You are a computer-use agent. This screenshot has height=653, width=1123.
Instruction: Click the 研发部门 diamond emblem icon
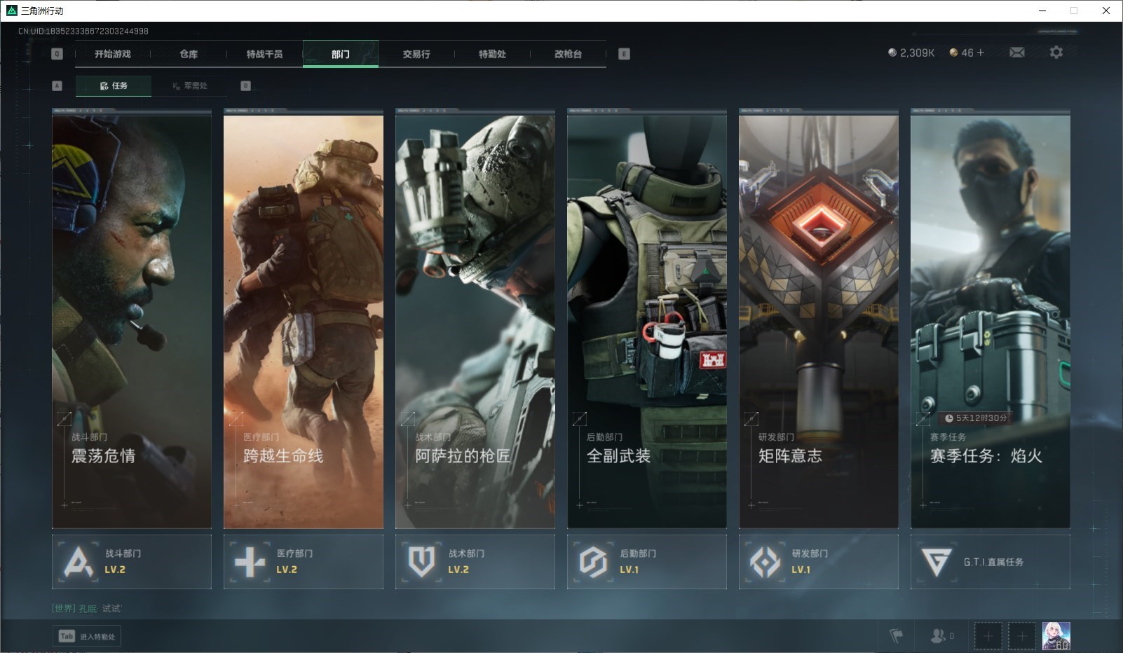(x=765, y=562)
